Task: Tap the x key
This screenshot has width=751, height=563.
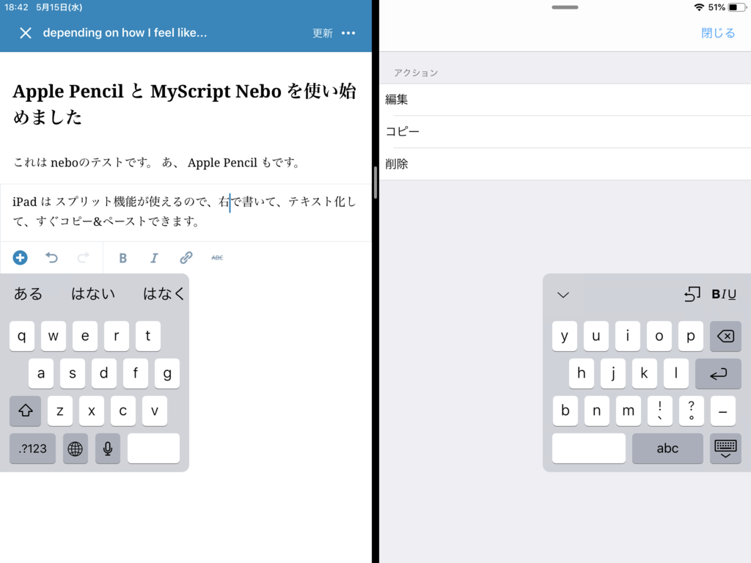Action: (x=92, y=411)
